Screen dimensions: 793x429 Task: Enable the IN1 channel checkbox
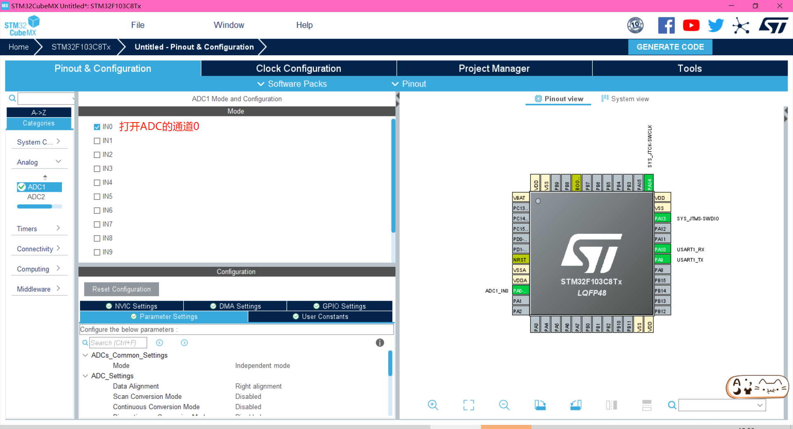(97, 141)
